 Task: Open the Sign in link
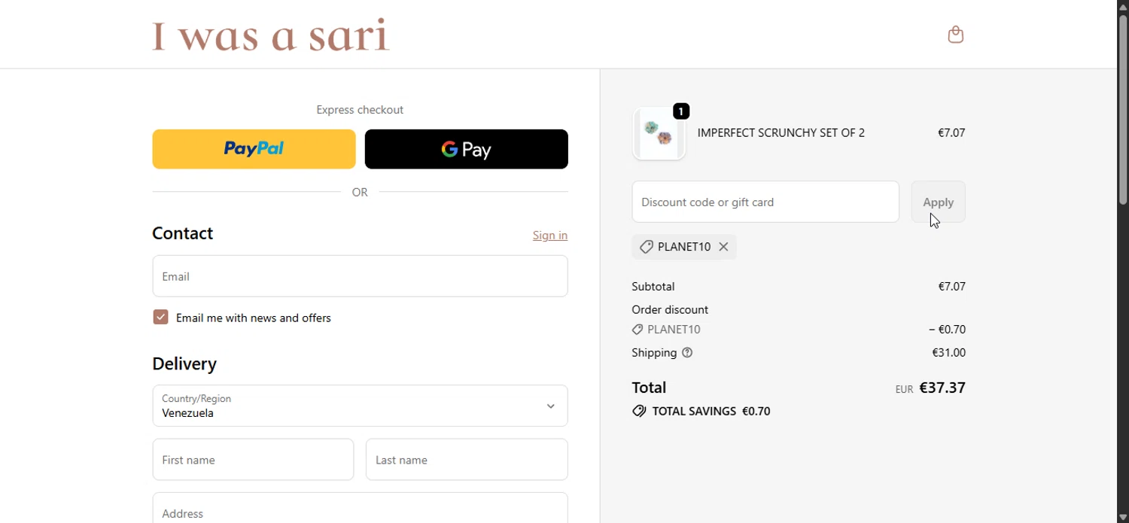click(550, 236)
